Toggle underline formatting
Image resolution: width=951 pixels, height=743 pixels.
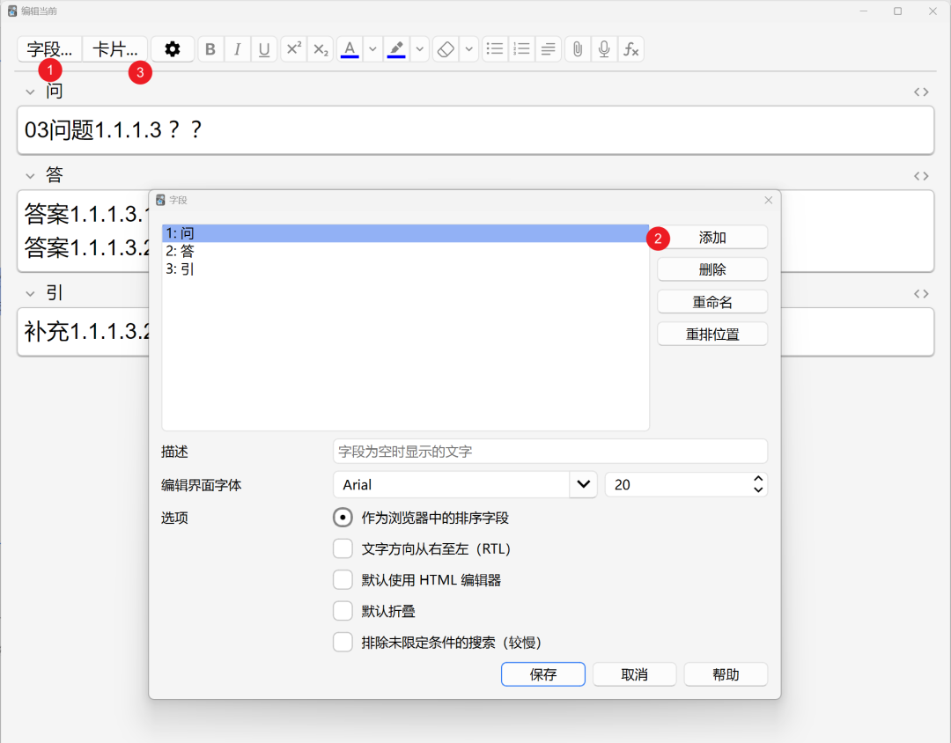click(264, 49)
